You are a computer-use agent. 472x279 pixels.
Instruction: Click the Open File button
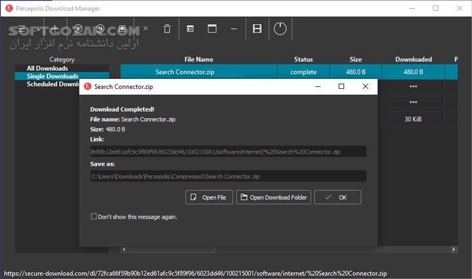coord(209,197)
